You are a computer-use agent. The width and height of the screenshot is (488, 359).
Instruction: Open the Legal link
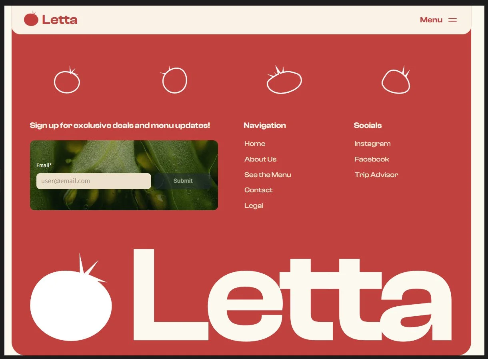[254, 206]
